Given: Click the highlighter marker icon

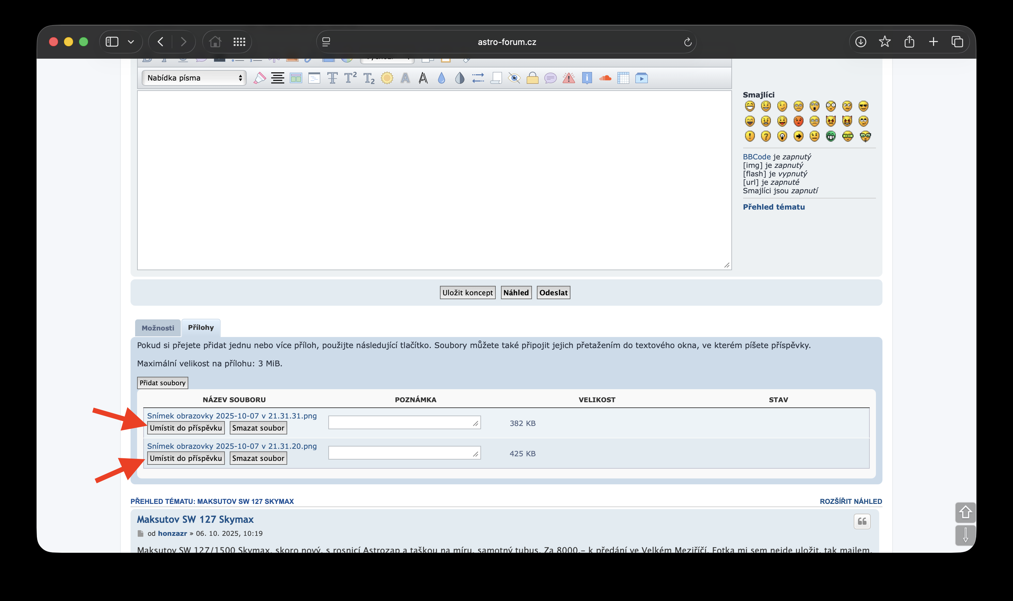Looking at the screenshot, I should point(259,78).
